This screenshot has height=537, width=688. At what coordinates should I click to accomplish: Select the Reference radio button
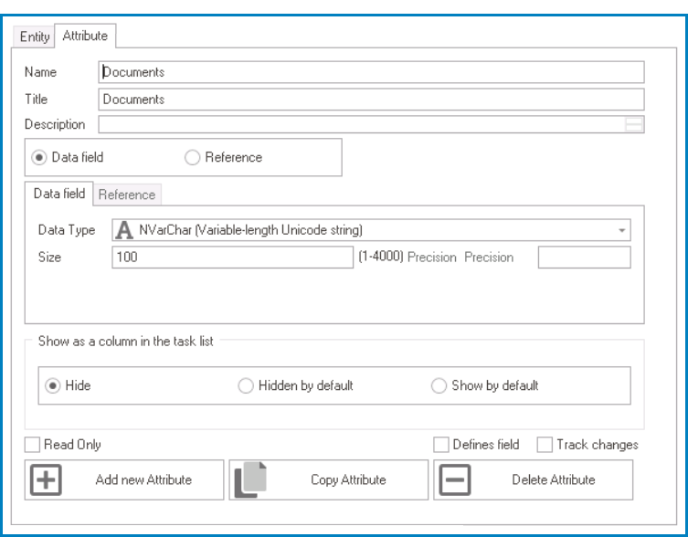[x=192, y=157]
